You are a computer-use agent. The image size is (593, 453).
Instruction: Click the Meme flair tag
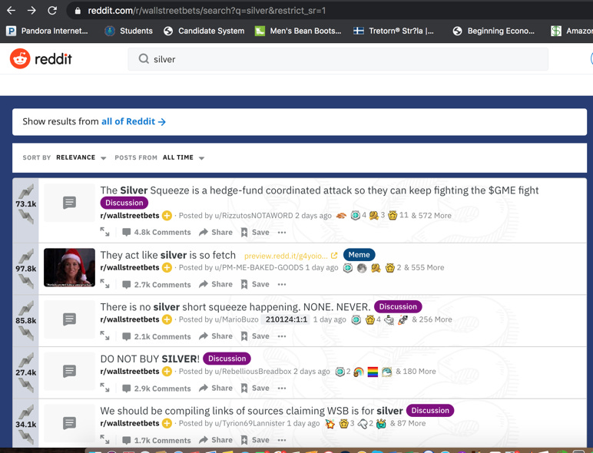(x=359, y=255)
